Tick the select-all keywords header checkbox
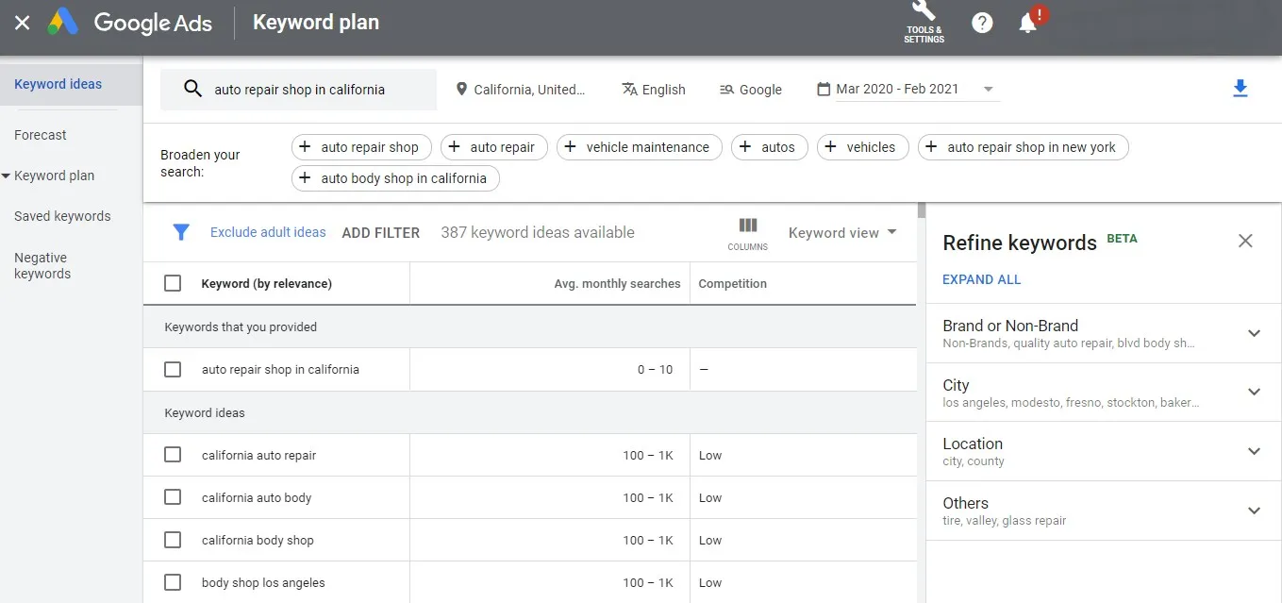Image resolution: width=1282 pixels, height=603 pixels. pyautogui.click(x=173, y=283)
